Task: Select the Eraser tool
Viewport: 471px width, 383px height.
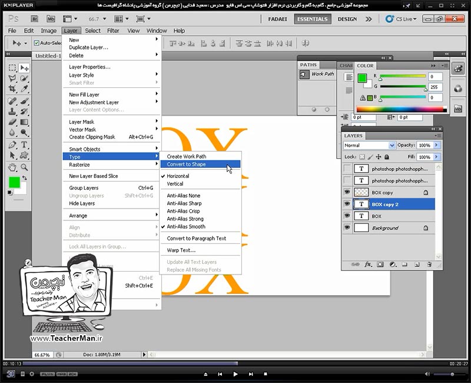Action: coord(12,122)
